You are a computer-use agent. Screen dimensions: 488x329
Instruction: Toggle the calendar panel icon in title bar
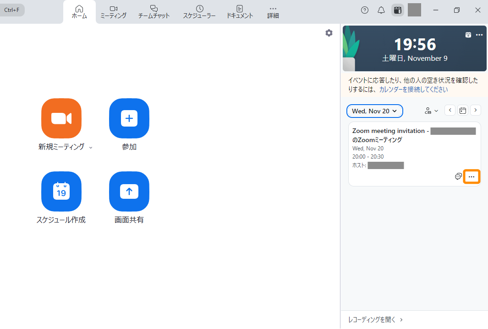(x=398, y=10)
